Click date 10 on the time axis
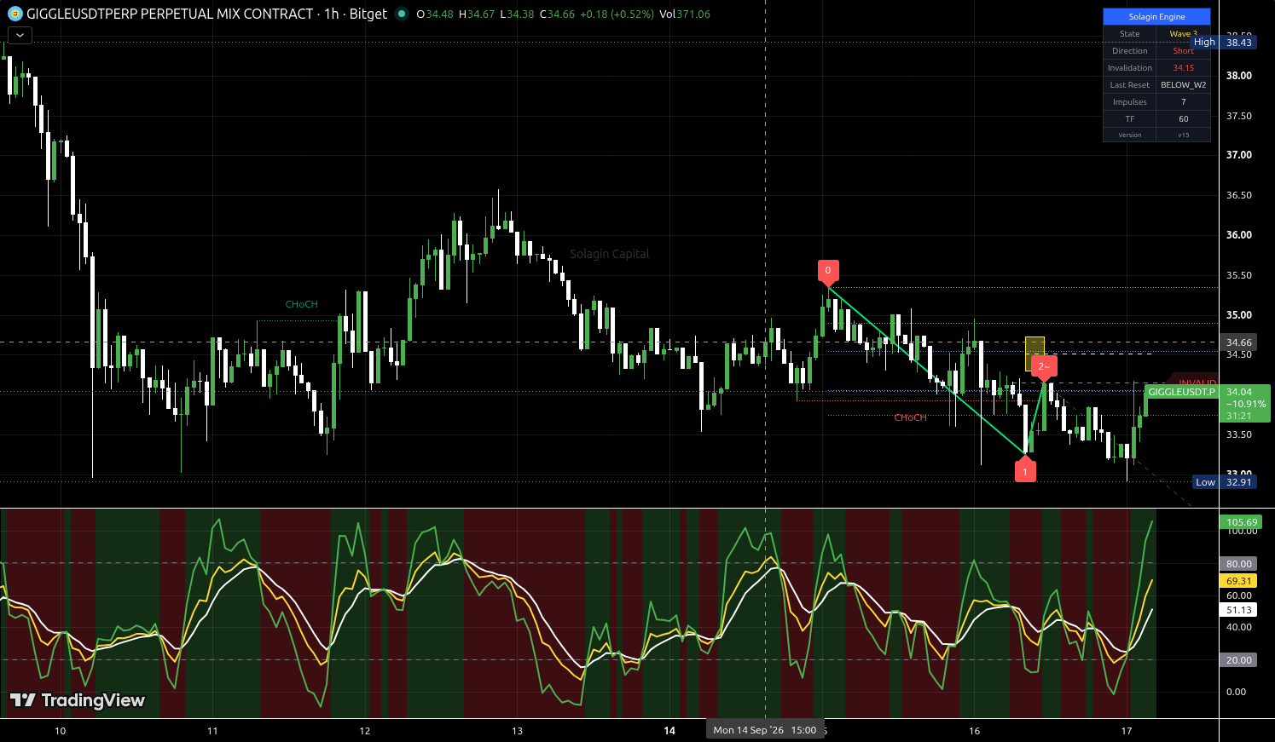The width and height of the screenshot is (1275, 742). [60, 731]
